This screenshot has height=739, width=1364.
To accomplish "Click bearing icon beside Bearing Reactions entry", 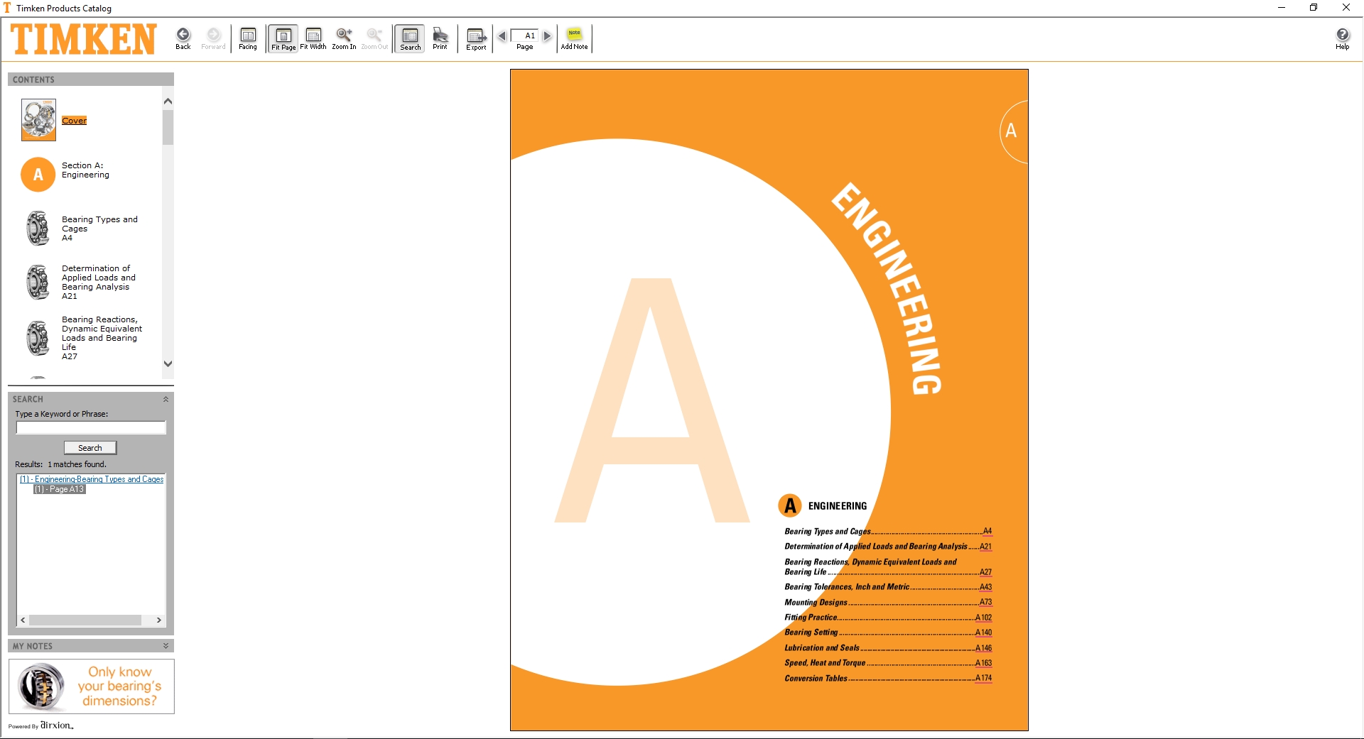I will [38, 338].
